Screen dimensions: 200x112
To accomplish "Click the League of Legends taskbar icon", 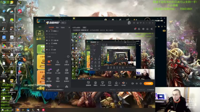I will click(33, 110).
